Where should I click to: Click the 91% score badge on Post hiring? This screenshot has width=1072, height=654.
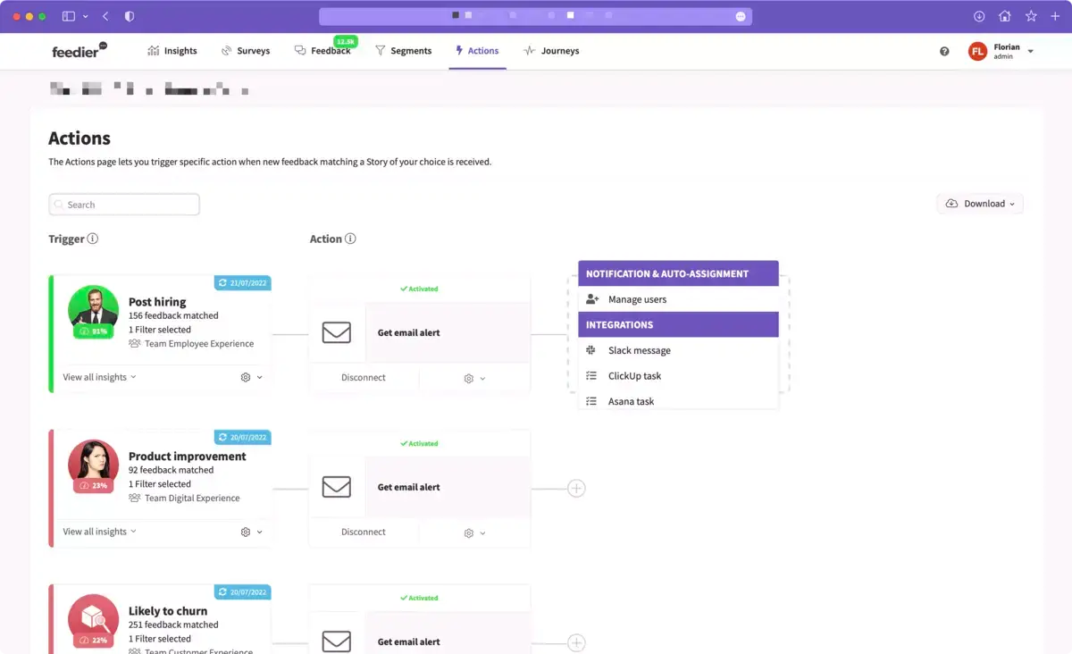pyautogui.click(x=93, y=331)
